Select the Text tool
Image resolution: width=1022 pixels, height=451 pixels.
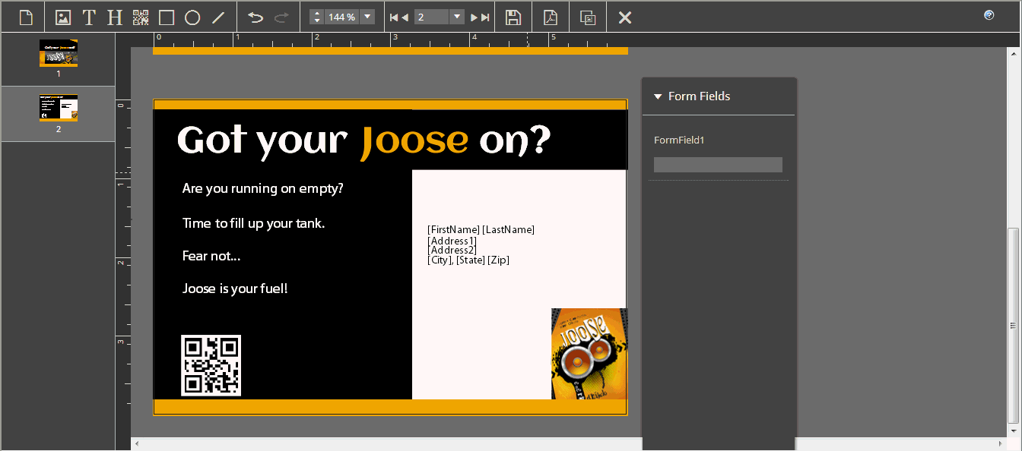click(89, 17)
